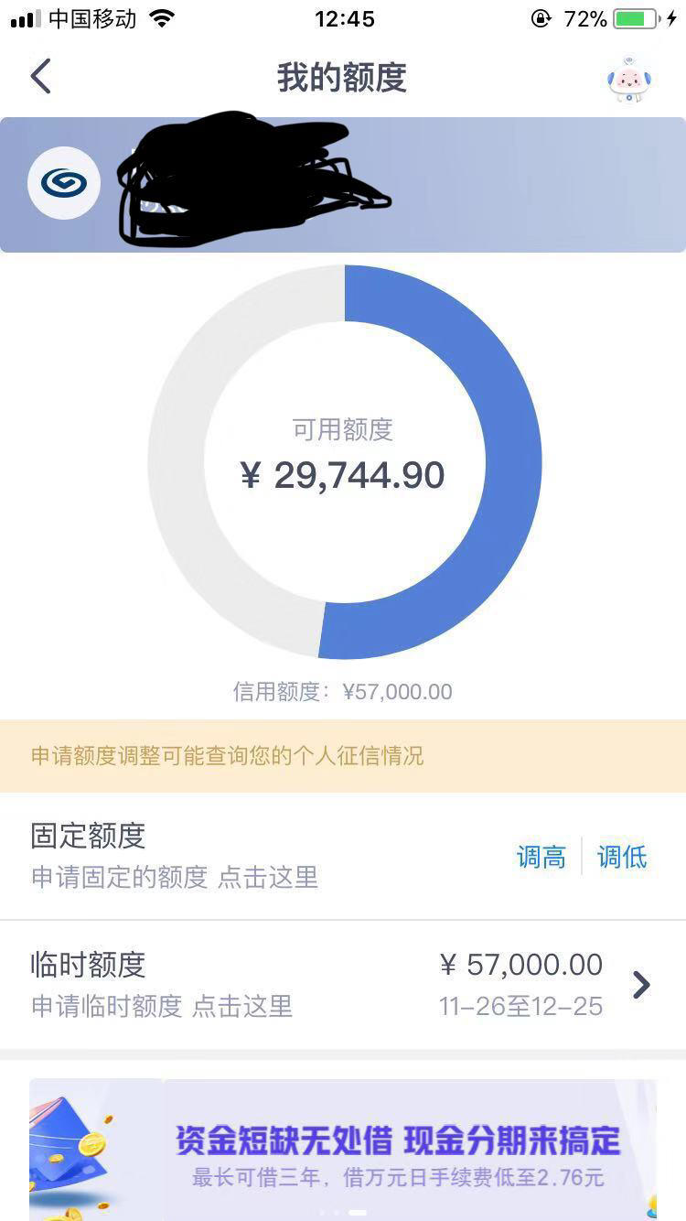Tap the credit inquiry notice bar
Image resolution: width=686 pixels, height=1221 pixels.
[x=343, y=756]
